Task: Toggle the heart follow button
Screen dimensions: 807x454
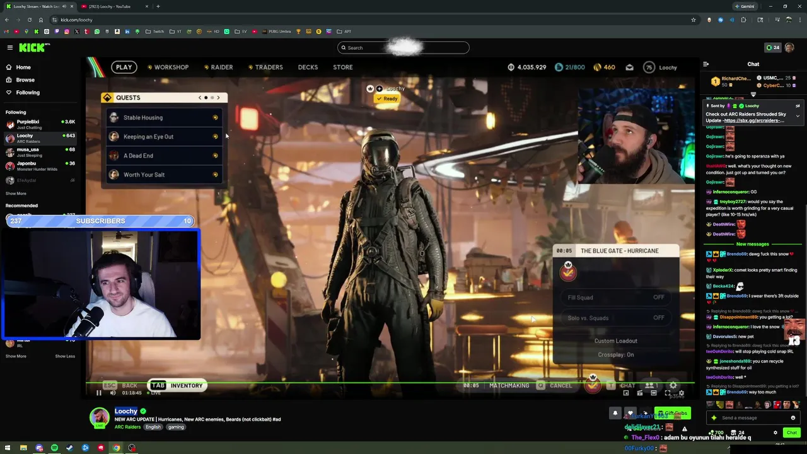Action: 630,413
